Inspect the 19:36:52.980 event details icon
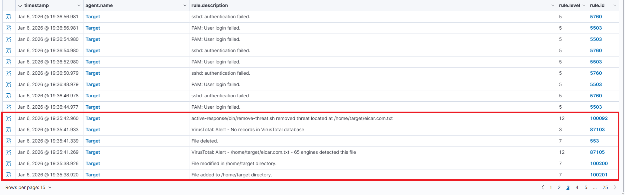The image size is (625, 195). (9, 62)
